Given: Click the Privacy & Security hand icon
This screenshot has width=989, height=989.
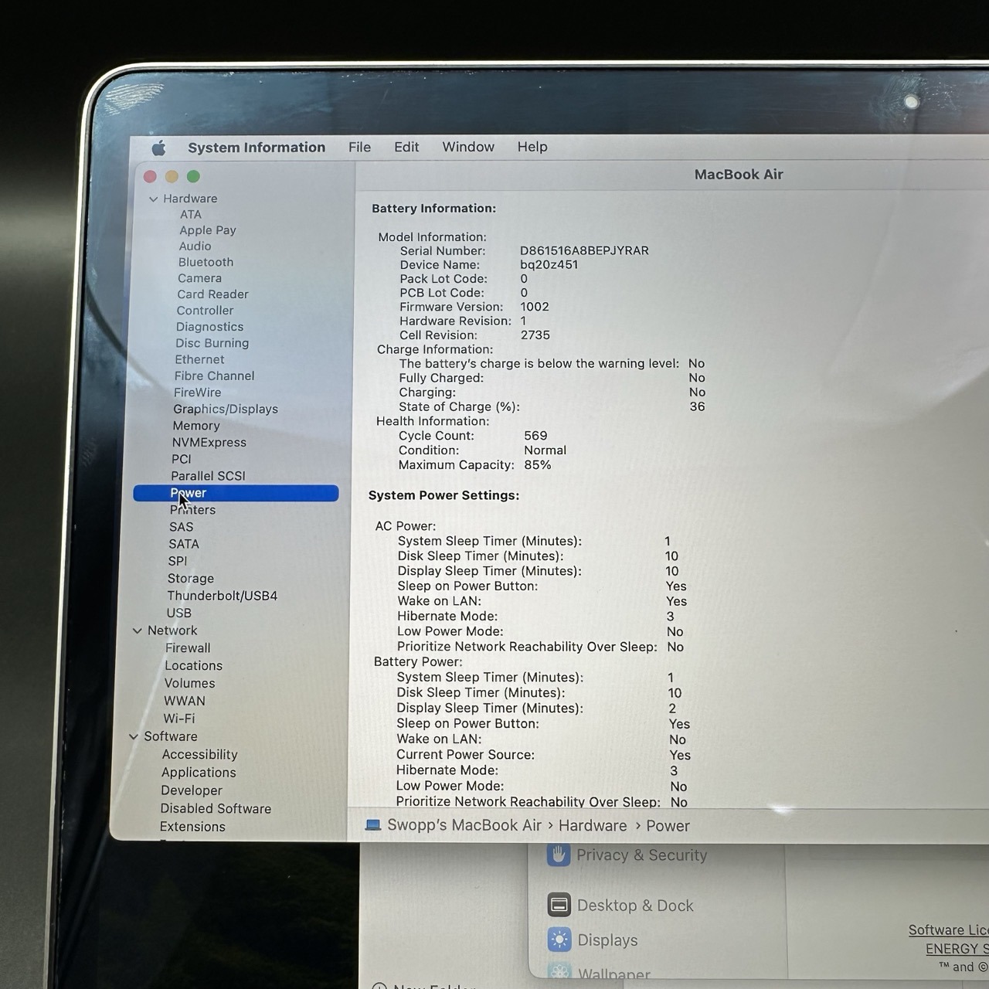Looking at the screenshot, I should click(x=558, y=855).
